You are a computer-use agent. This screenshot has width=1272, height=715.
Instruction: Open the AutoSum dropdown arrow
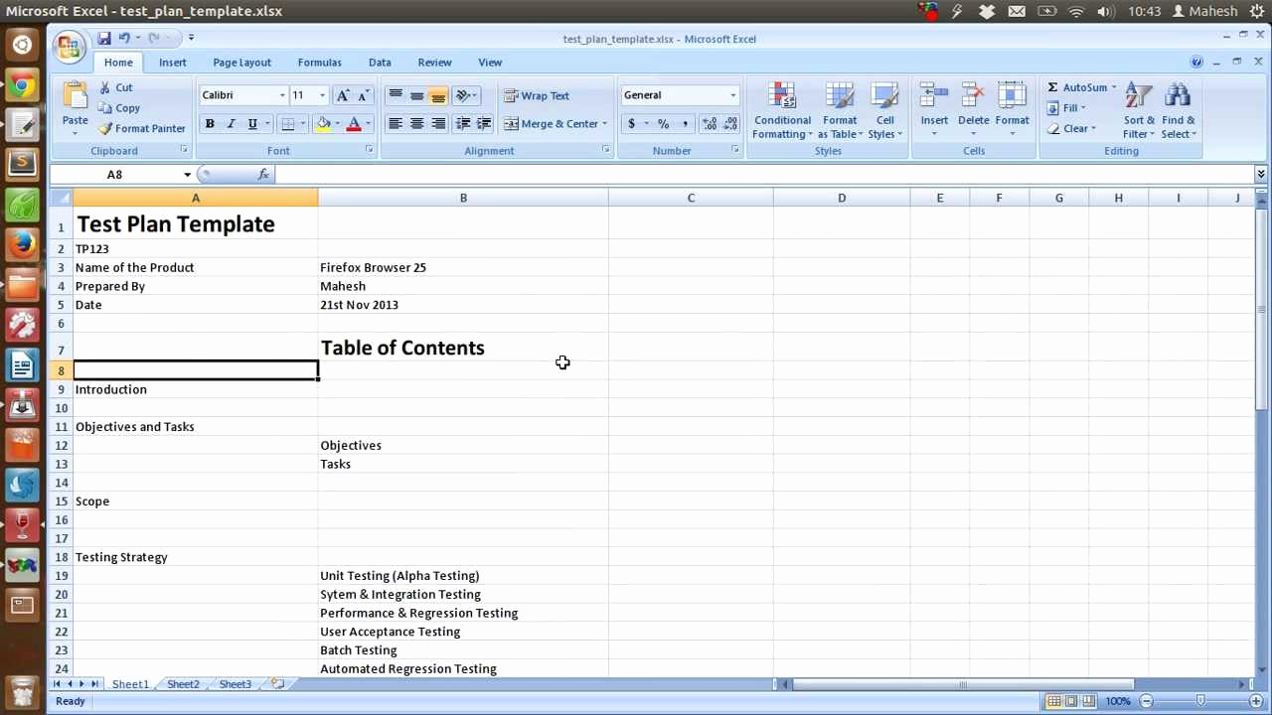[x=1114, y=87]
